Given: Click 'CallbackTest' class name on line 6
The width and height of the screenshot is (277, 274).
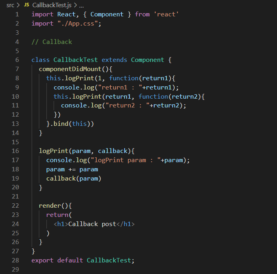Looking at the screenshot, I should point(76,60).
